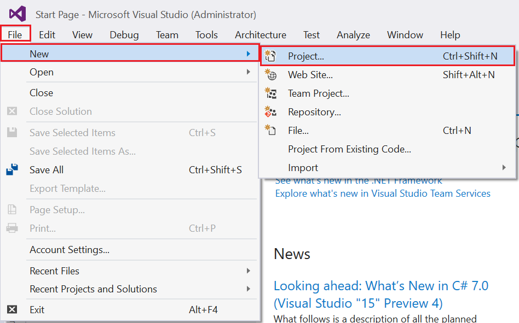Click the new File icon

coord(270,130)
